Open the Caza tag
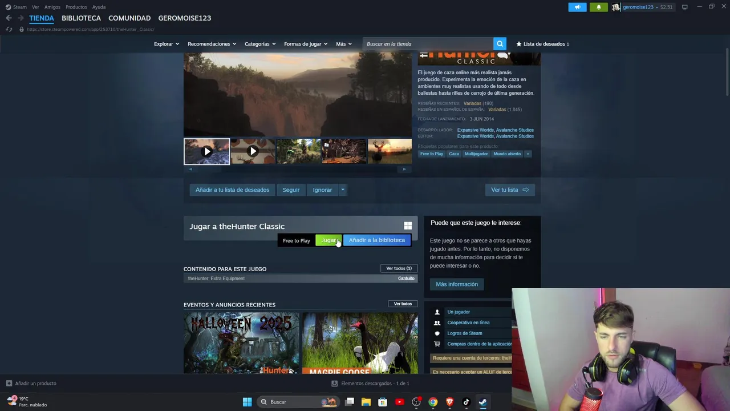This screenshot has width=730, height=411. pos(454,154)
